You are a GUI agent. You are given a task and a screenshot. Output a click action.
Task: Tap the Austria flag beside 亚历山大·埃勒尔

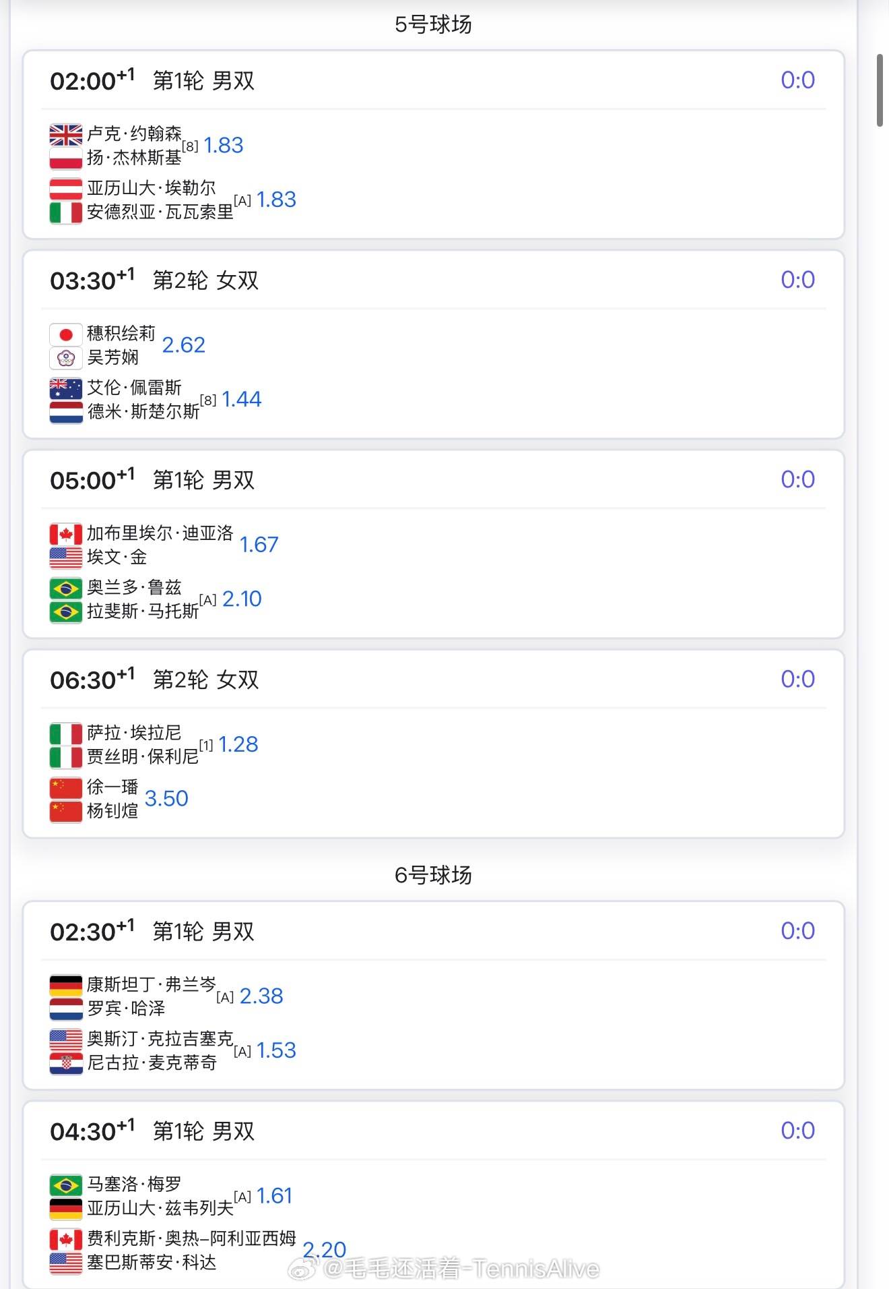click(x=66, y=189)
